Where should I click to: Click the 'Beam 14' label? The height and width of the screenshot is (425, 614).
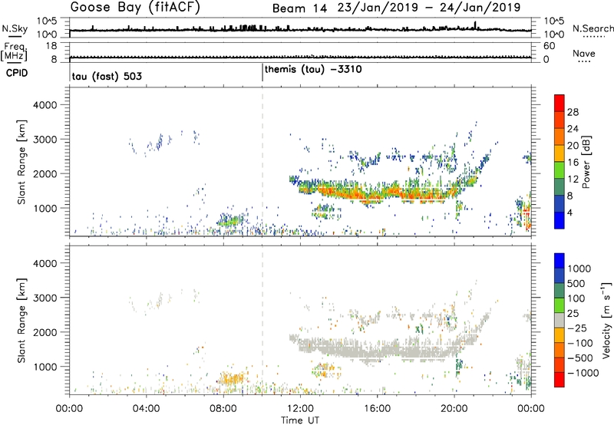point(299,8)
